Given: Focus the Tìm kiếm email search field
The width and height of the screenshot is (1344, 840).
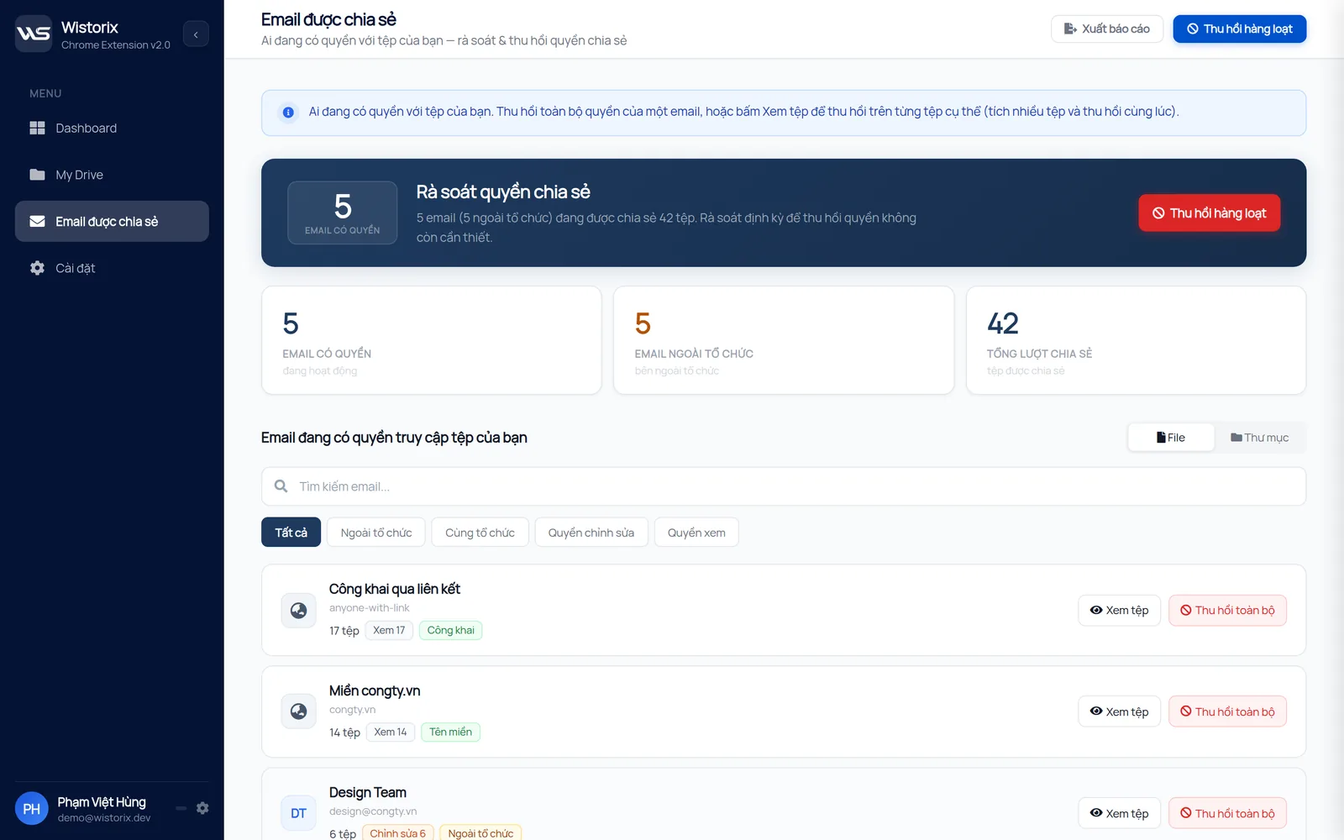Looking at the screenshot, I should point(783,486).
